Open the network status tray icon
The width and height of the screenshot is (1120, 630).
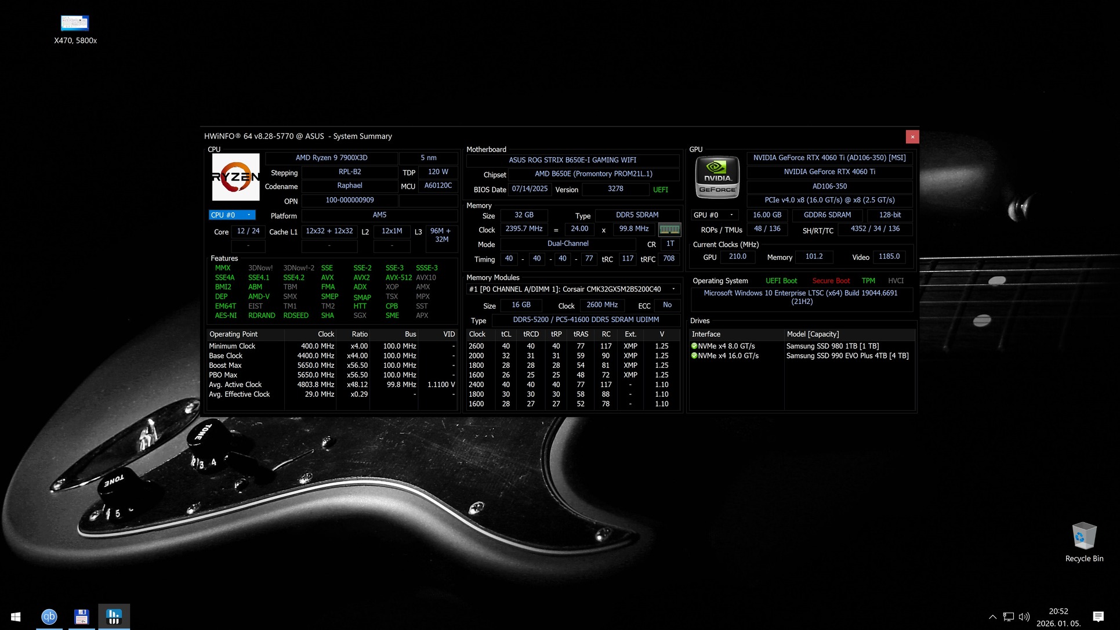1009,617
